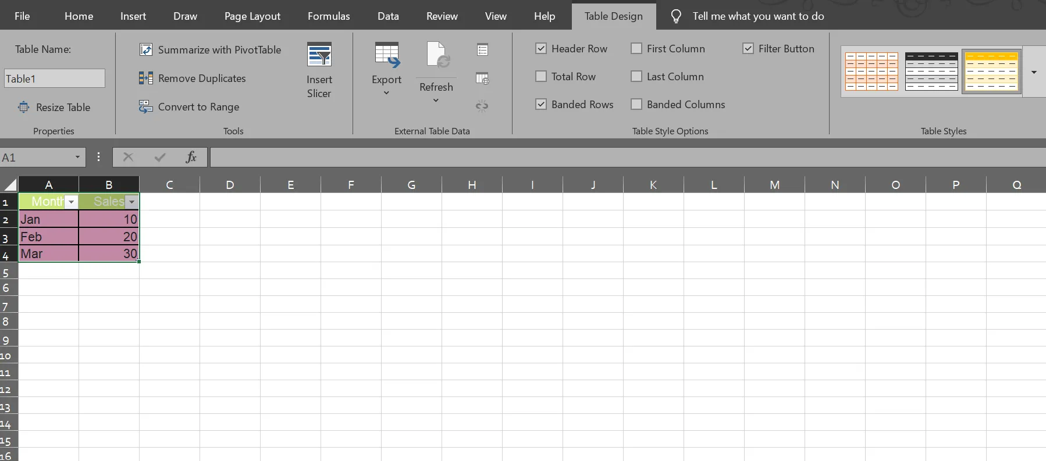Viewport: 1046px width, 461px height.
Task: Click the Convert to Range icon
Action: click(x=145, y=106)
